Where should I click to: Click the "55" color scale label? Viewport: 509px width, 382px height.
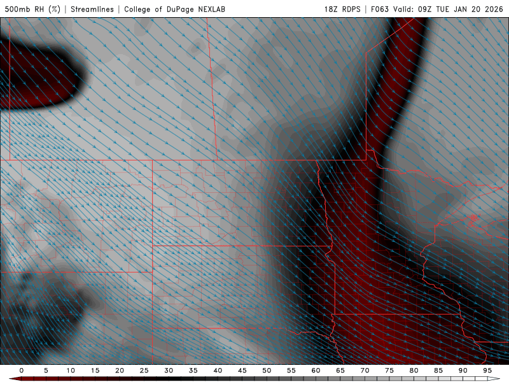[291, 371]
